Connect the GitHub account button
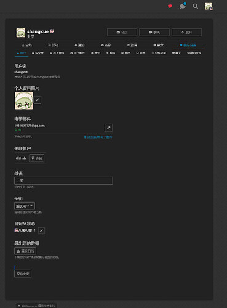 click(x=36, y=158)
